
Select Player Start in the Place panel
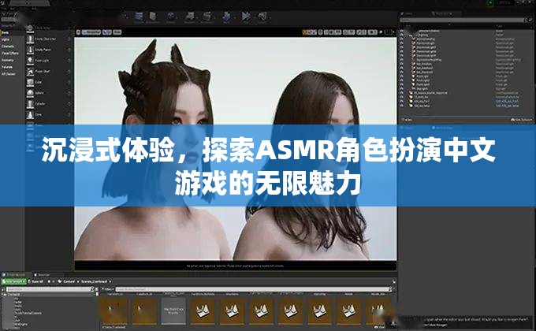[48, 72]
